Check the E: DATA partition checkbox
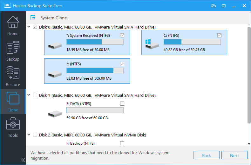The image size is (251, 165). click(122, 104)
